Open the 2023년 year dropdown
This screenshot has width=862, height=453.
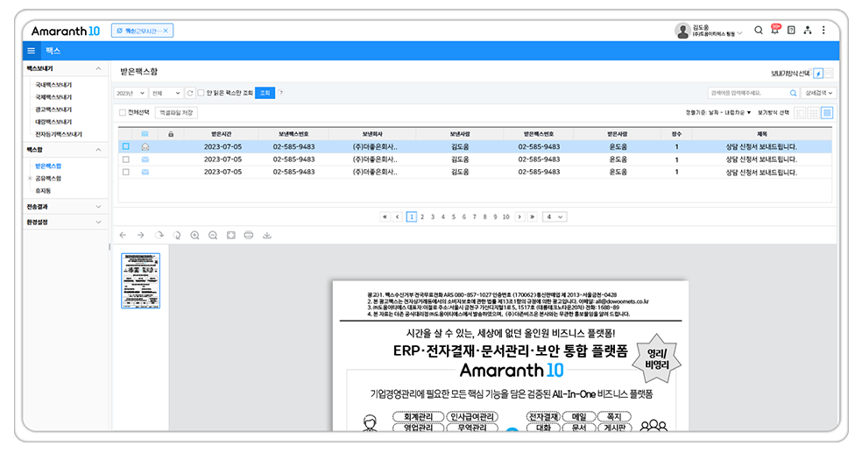(131, 93)
